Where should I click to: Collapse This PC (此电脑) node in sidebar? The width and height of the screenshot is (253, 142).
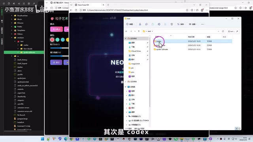tap(126, 87)
